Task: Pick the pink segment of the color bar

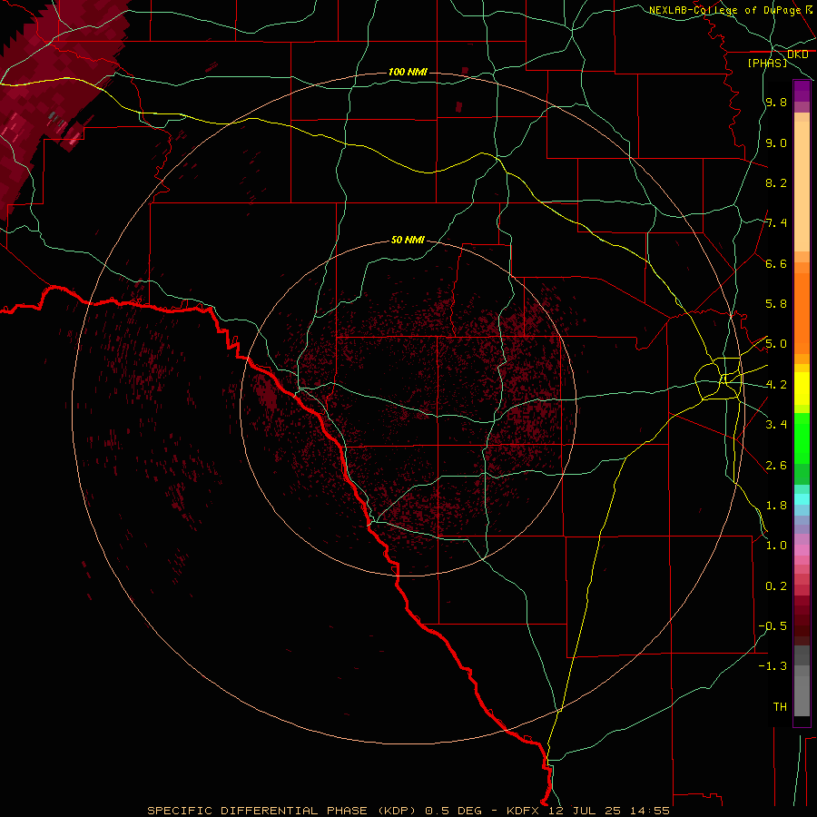Action: click(x=802, y=550)
